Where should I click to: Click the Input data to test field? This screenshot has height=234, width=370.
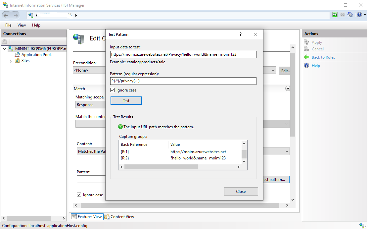(x=183, y=54)
